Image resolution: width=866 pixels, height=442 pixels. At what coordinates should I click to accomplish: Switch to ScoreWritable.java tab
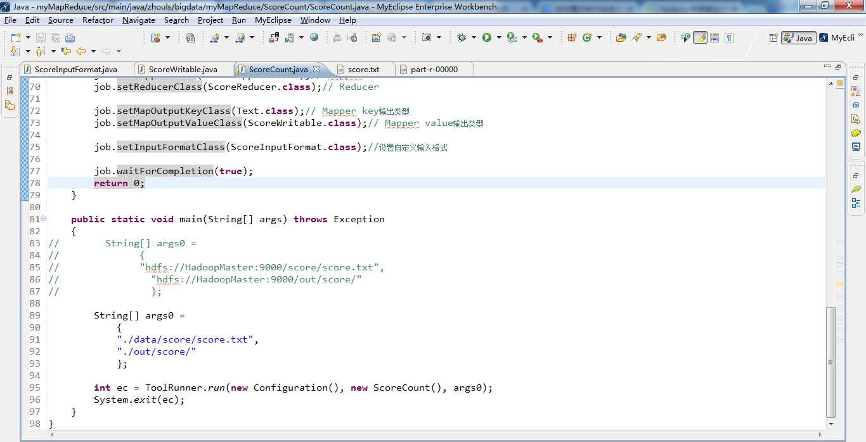[x=183, y=69]
